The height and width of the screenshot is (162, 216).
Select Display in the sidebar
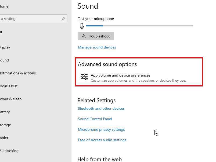click(x=5, y=47)
